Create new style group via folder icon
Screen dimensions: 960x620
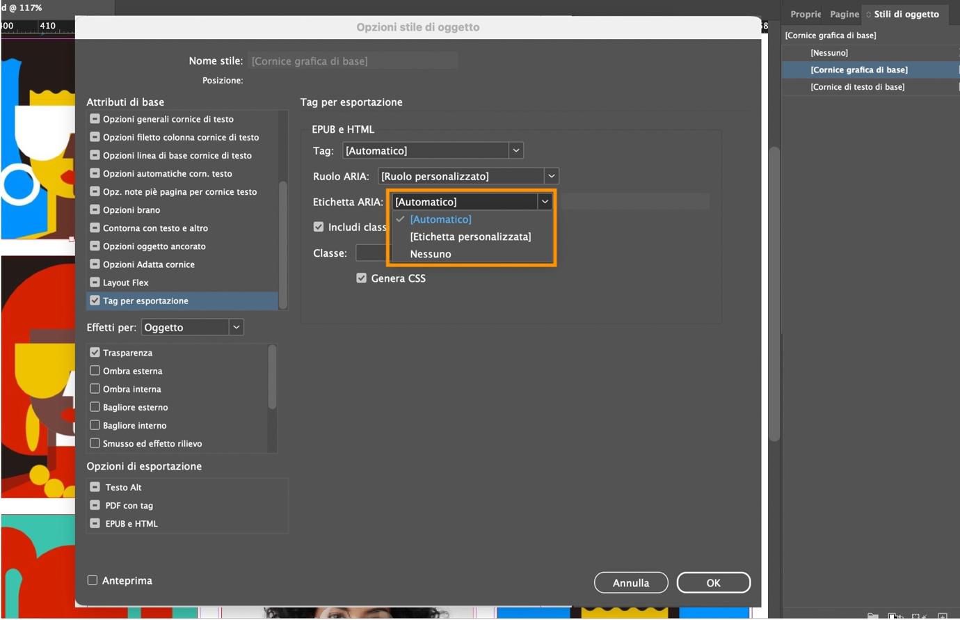872,616
